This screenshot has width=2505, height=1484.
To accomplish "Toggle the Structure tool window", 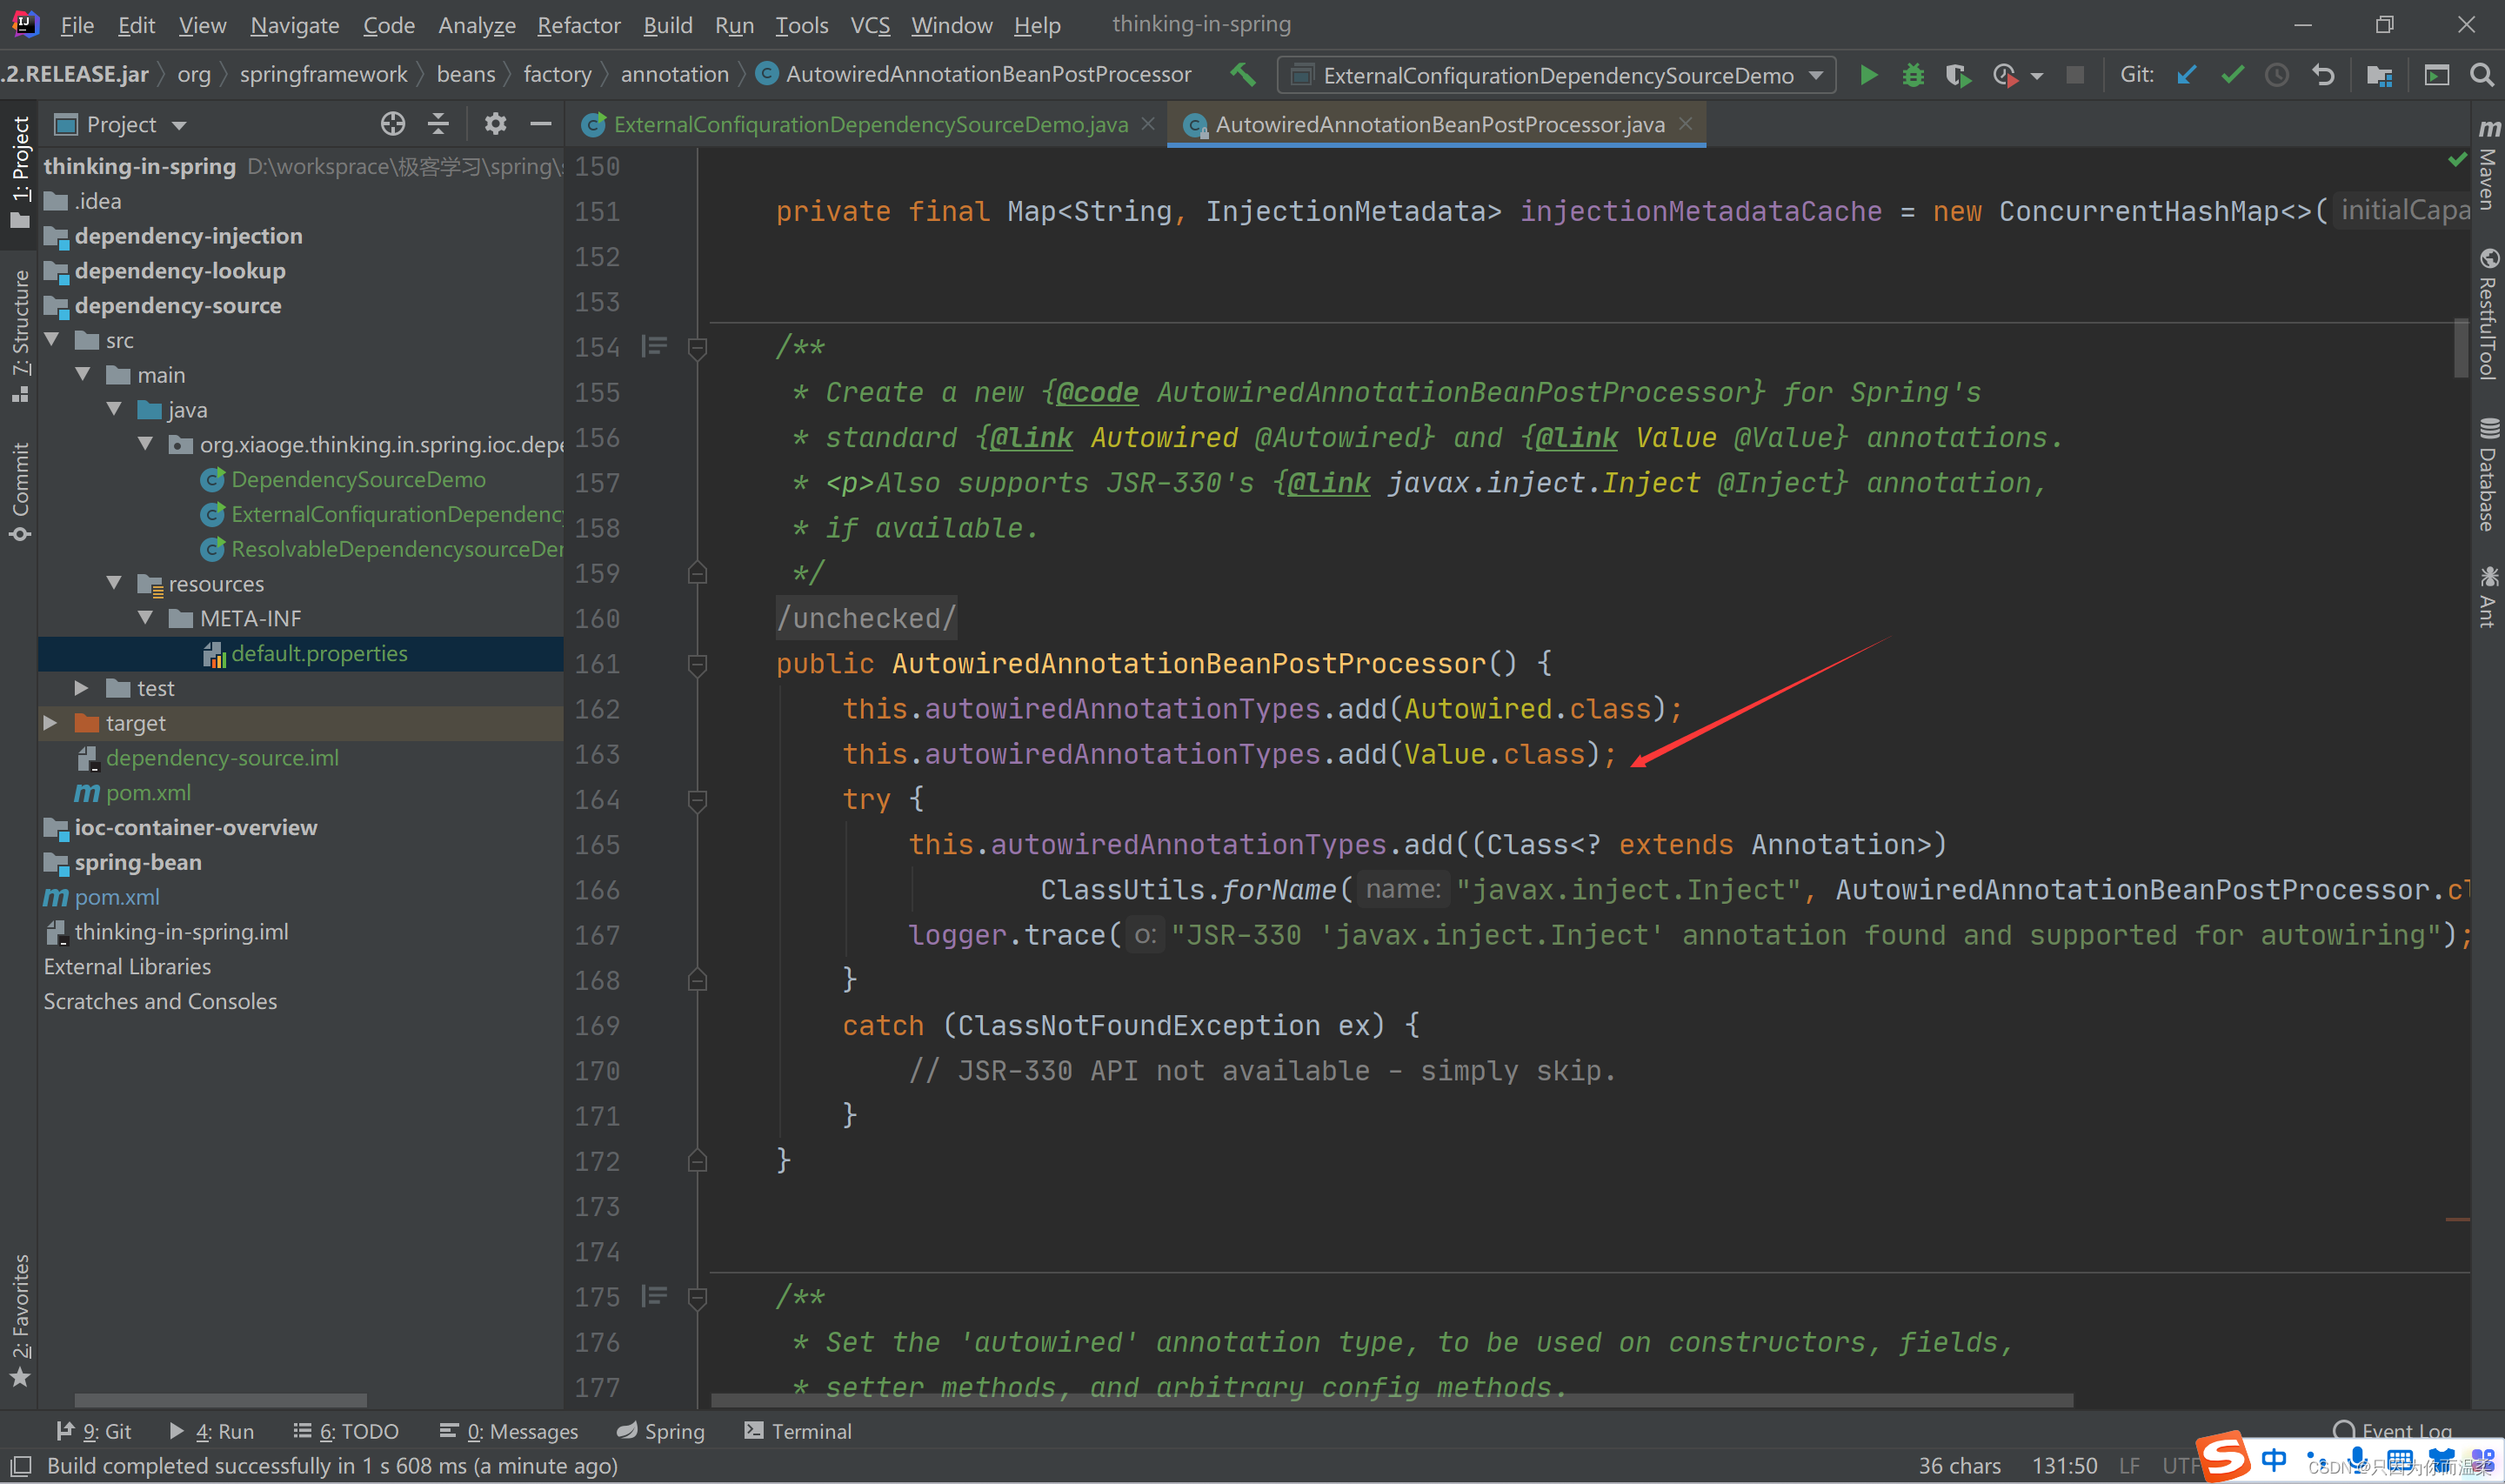I will pos(20,336).
